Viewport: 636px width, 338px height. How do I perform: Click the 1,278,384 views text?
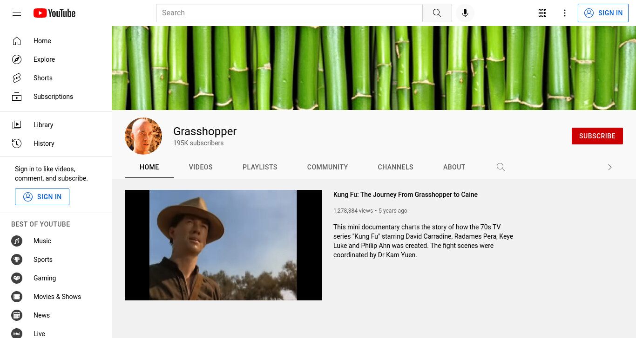coord(353,211)
